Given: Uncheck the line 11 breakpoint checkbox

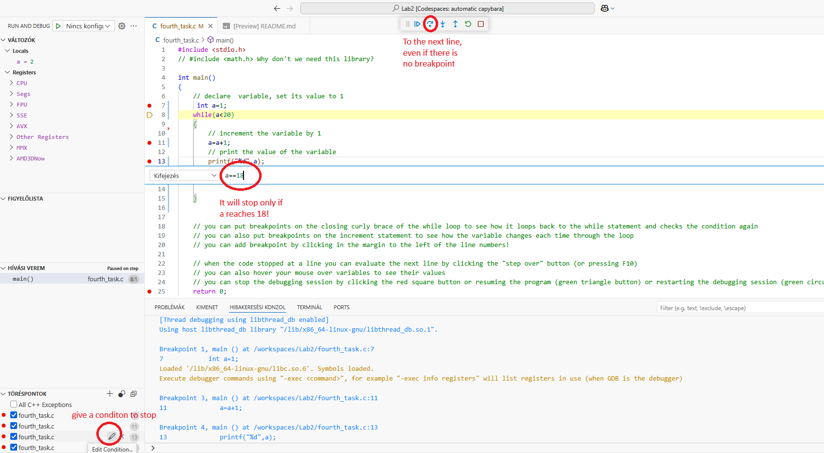Looking at the screenshot, I should tap(14, 426).
